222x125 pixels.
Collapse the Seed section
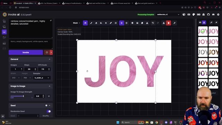(50, 106)
